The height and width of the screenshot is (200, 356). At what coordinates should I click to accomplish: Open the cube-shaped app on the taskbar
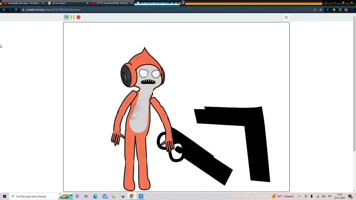click(x=123, y=196)
